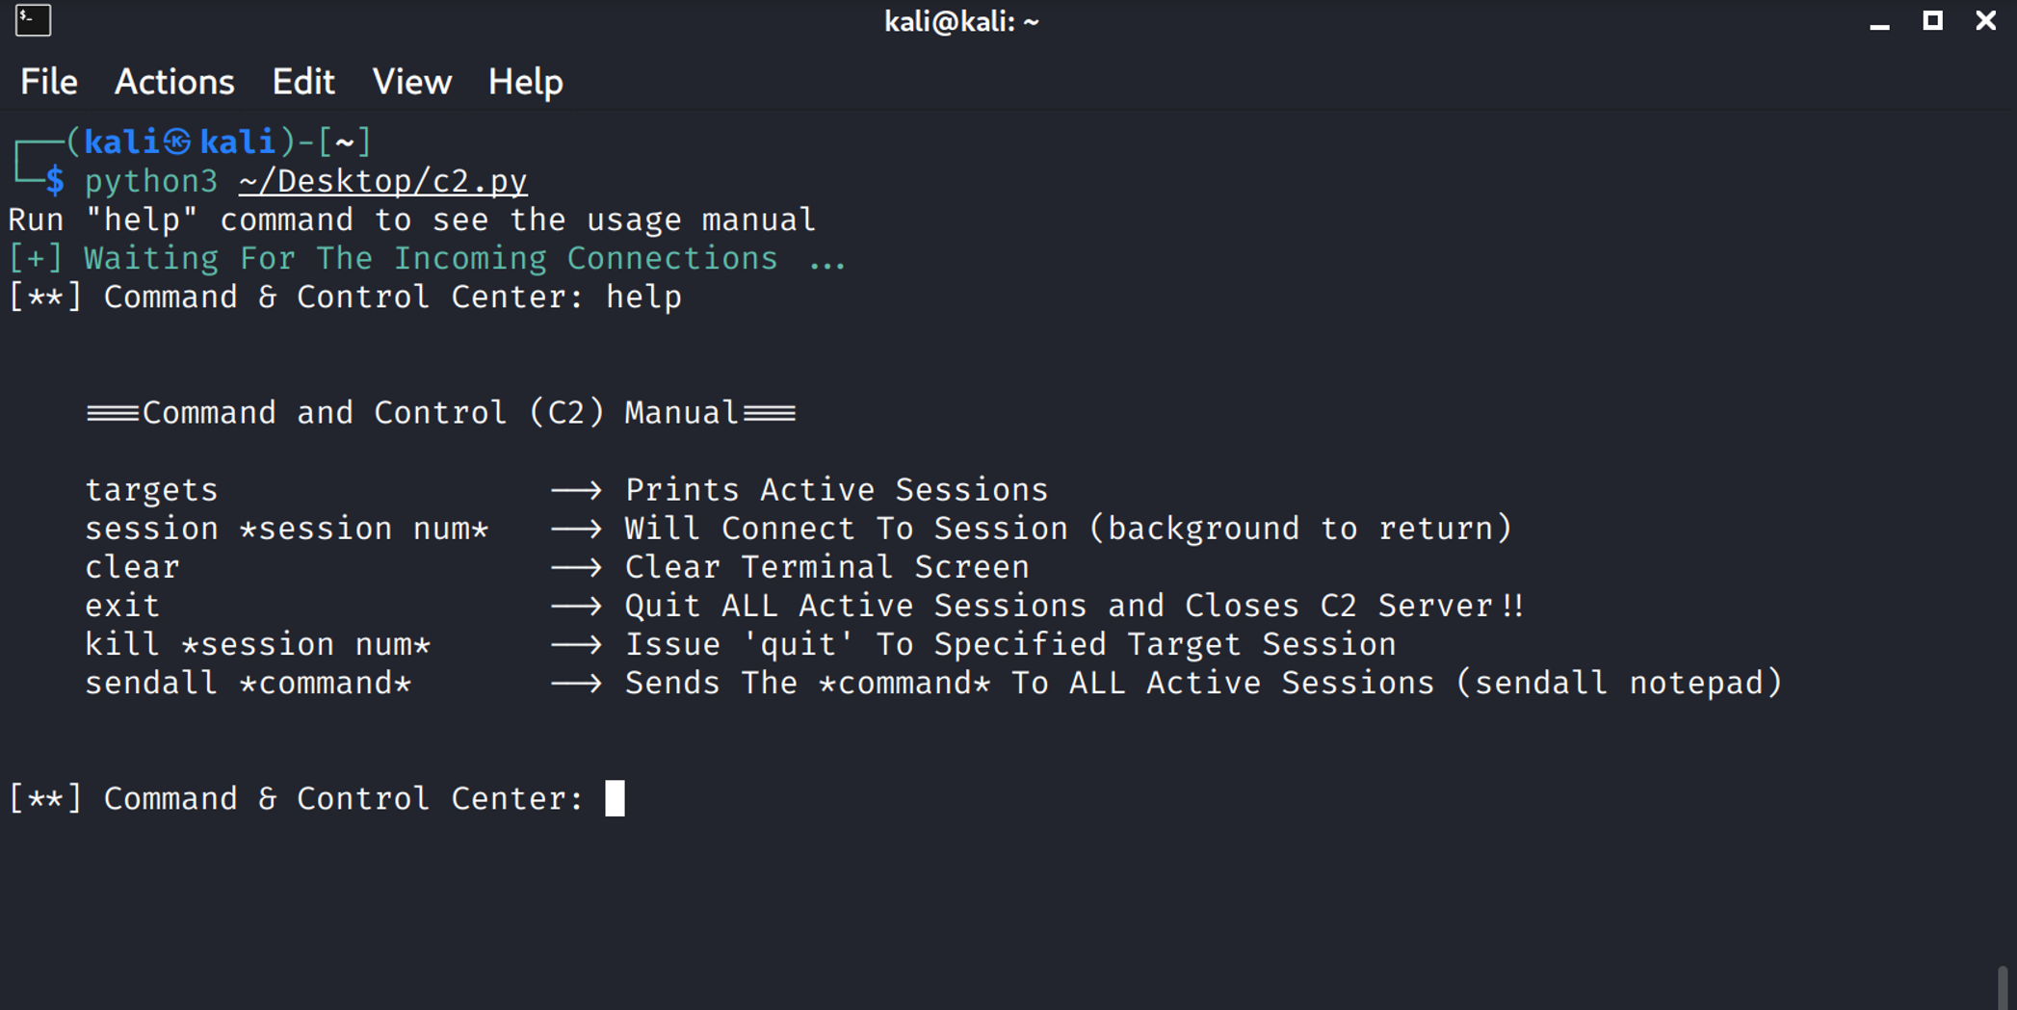Open the View menu
This screenshot has height=1010, width=2017.
[412, 82]
